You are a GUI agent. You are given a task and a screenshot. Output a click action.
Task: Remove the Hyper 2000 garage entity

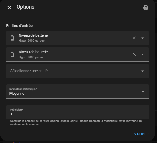(x=134, y=38)
